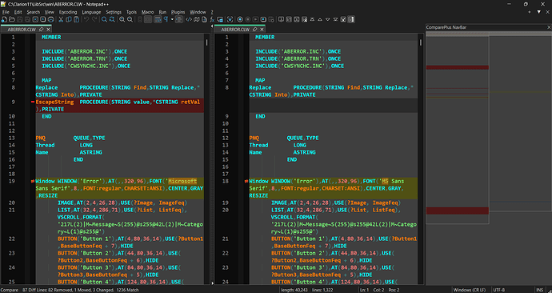Go to the previous difference arrow
The width and height of the screenshot is (552, 293).
click(x=320, y=19)
